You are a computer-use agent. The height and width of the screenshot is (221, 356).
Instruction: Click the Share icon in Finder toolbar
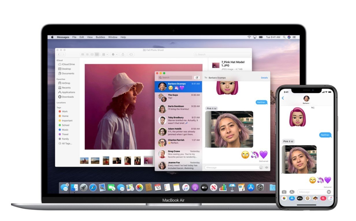coord(123,54)
